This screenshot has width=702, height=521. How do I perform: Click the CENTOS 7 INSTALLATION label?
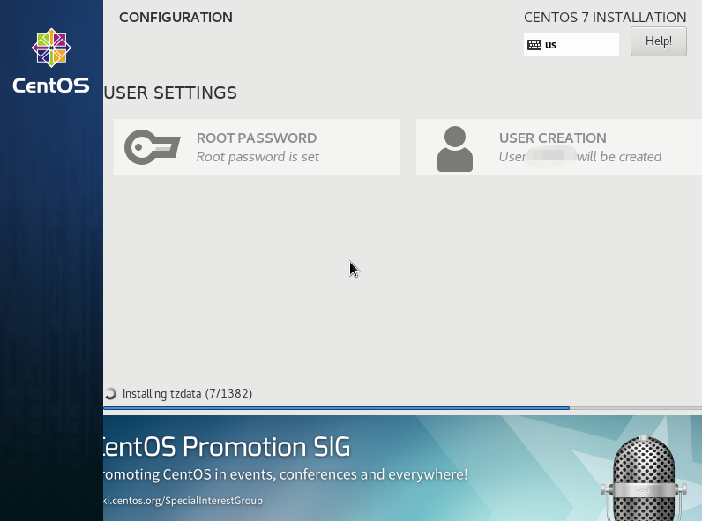[605, 18]
